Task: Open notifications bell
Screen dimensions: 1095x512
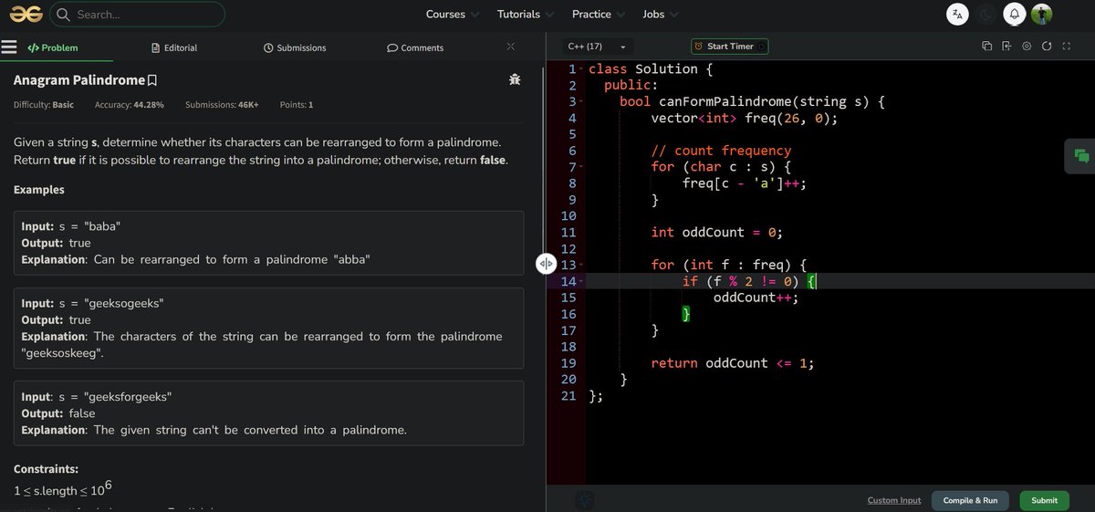Action: [x=1014, y=14]
